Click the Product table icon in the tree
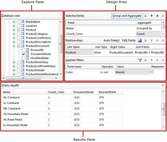Image resolution: width=167 pixels, height=142 pixels. (23, 30)
